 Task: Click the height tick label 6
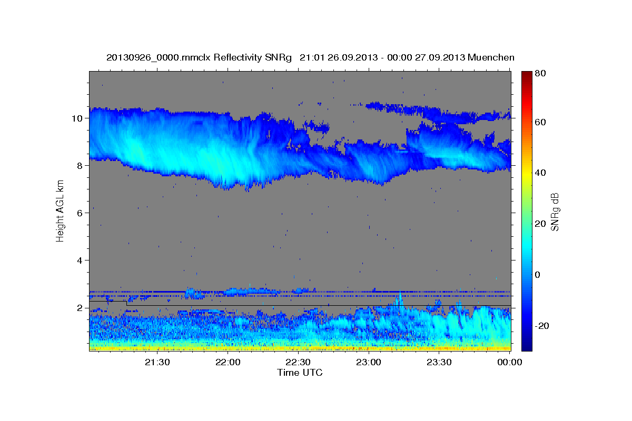[x=81, y=213]
